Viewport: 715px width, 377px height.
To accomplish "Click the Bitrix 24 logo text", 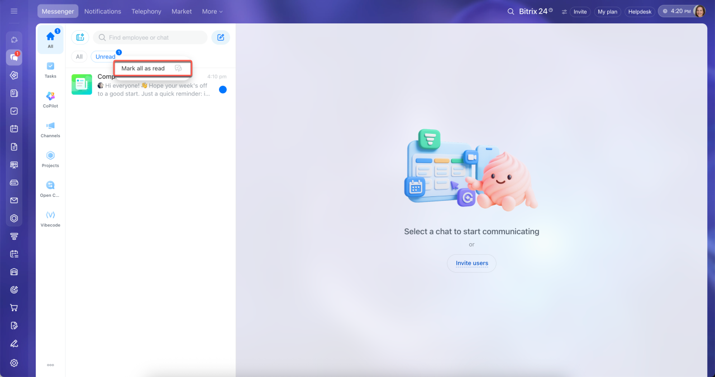I will pos(535,11).
